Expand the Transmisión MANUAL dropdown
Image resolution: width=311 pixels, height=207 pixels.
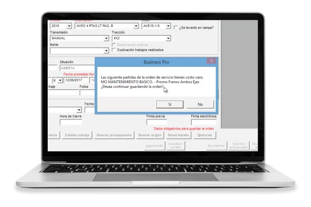pyautogui.click(x=106, y=38)
